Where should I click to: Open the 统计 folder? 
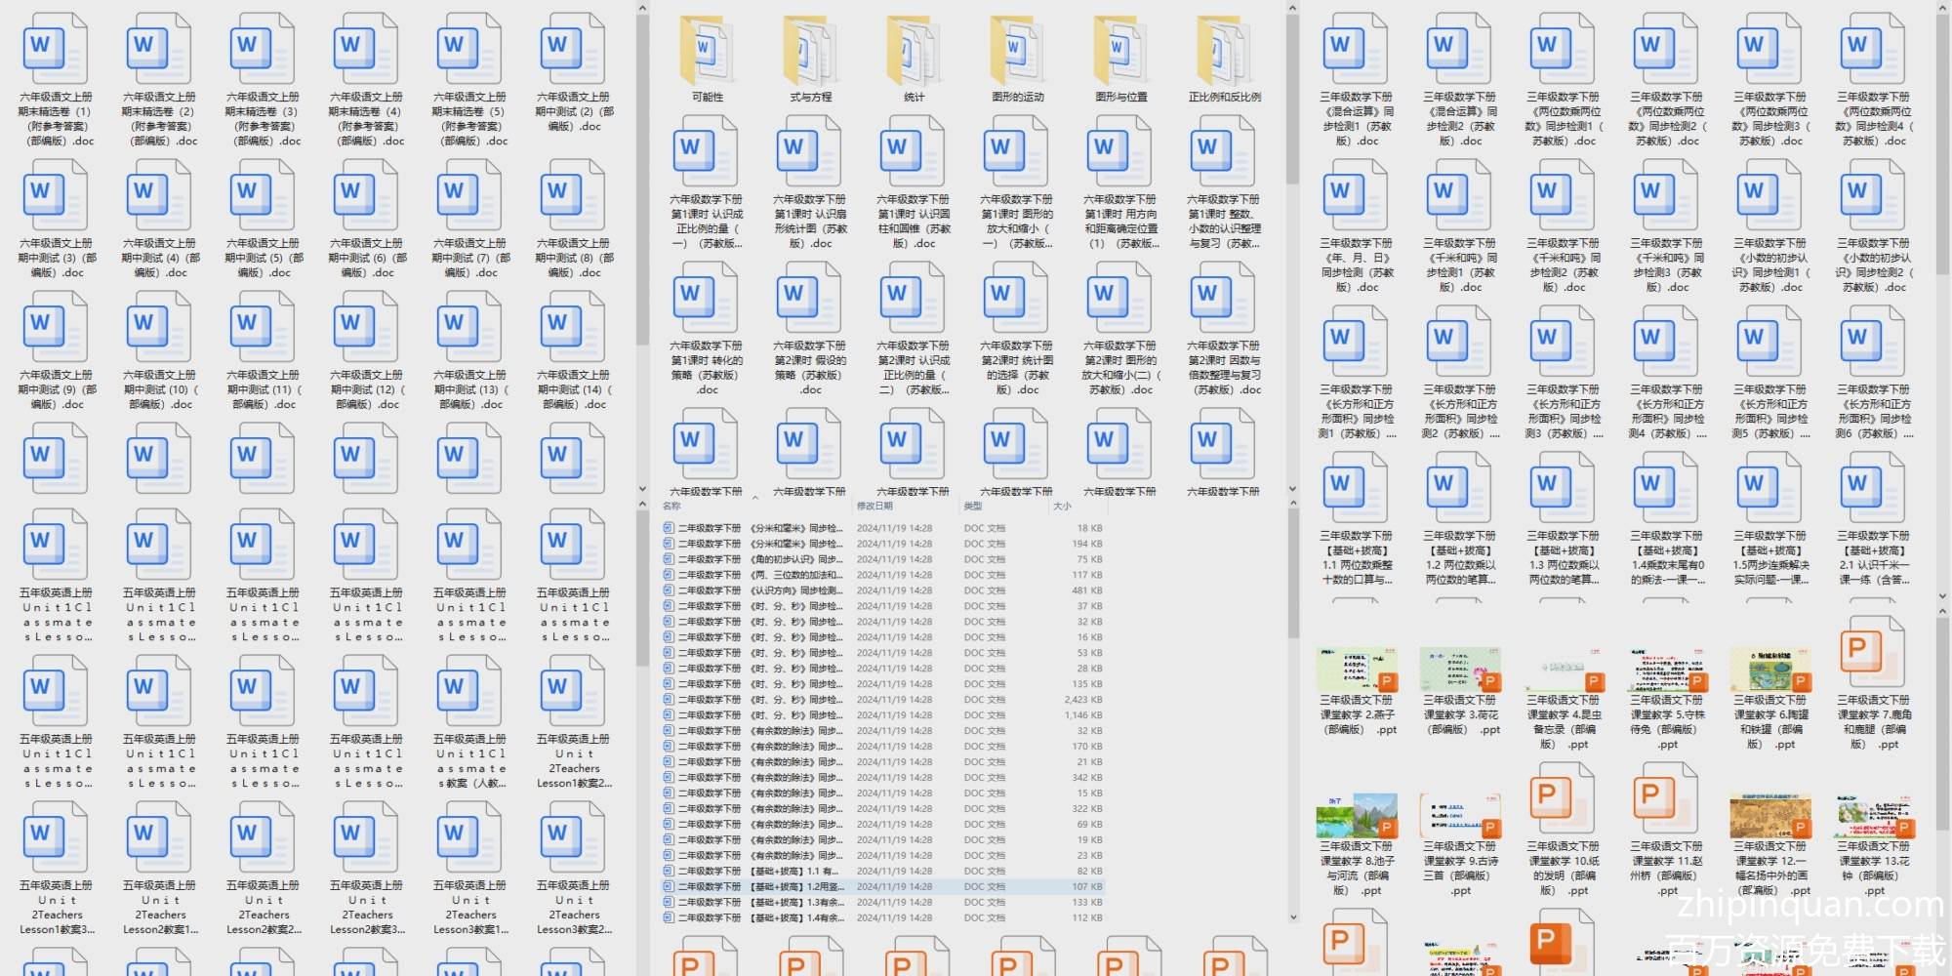pyautogui.click(x=914, y=51)
